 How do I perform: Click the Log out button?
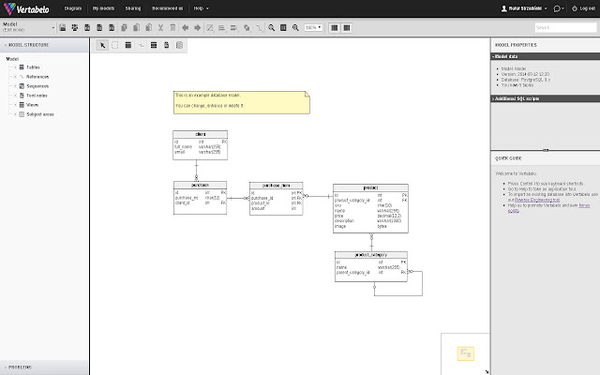click(587, 7)
